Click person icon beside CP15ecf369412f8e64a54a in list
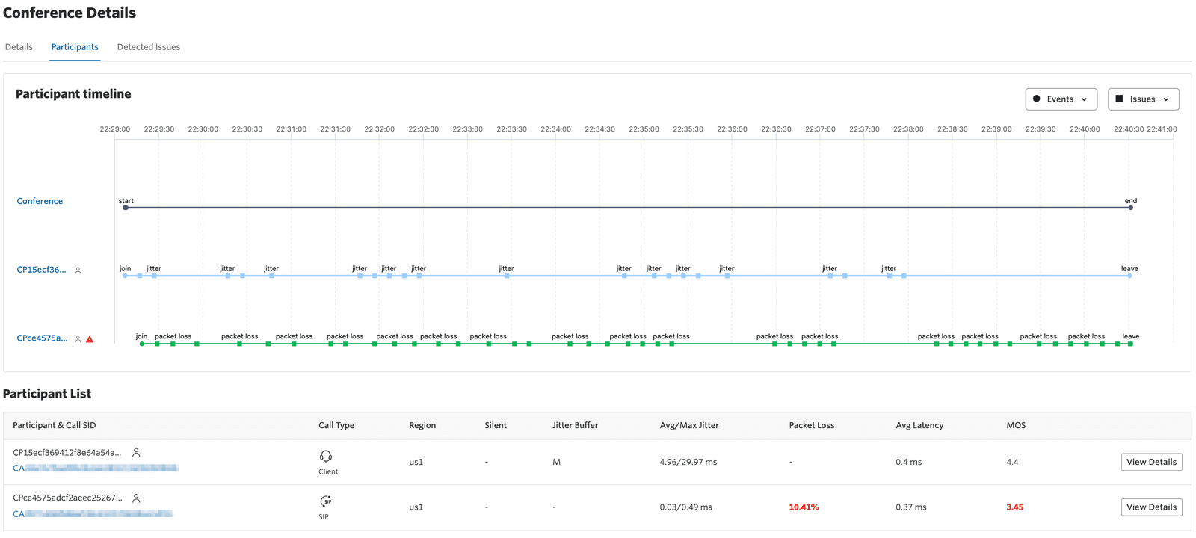 [x=136, y=453]
